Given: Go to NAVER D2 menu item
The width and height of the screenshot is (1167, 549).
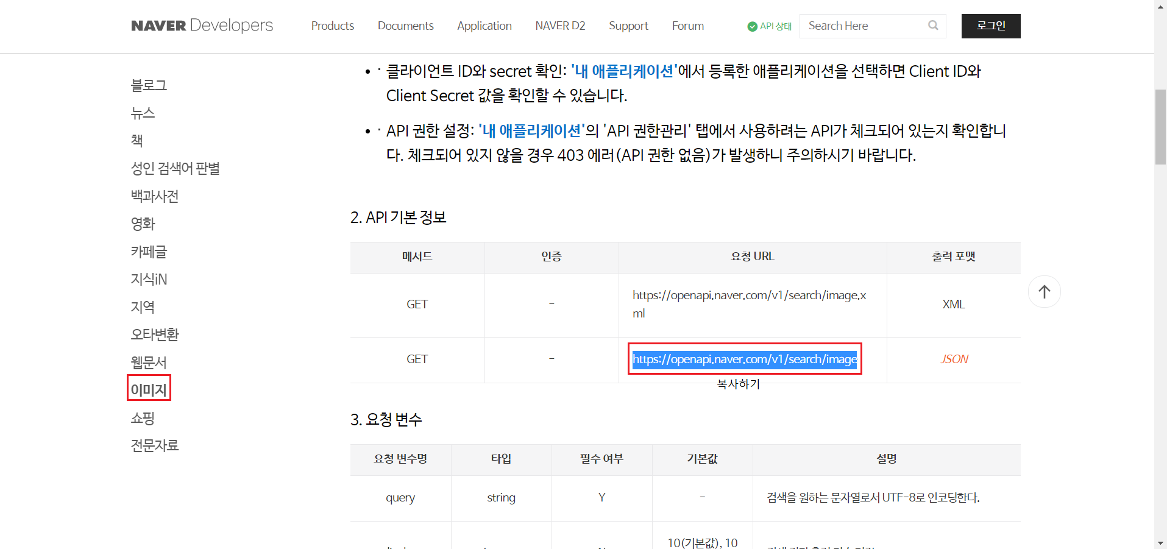Looking at the screenshot, I should [x=560, y=26].
